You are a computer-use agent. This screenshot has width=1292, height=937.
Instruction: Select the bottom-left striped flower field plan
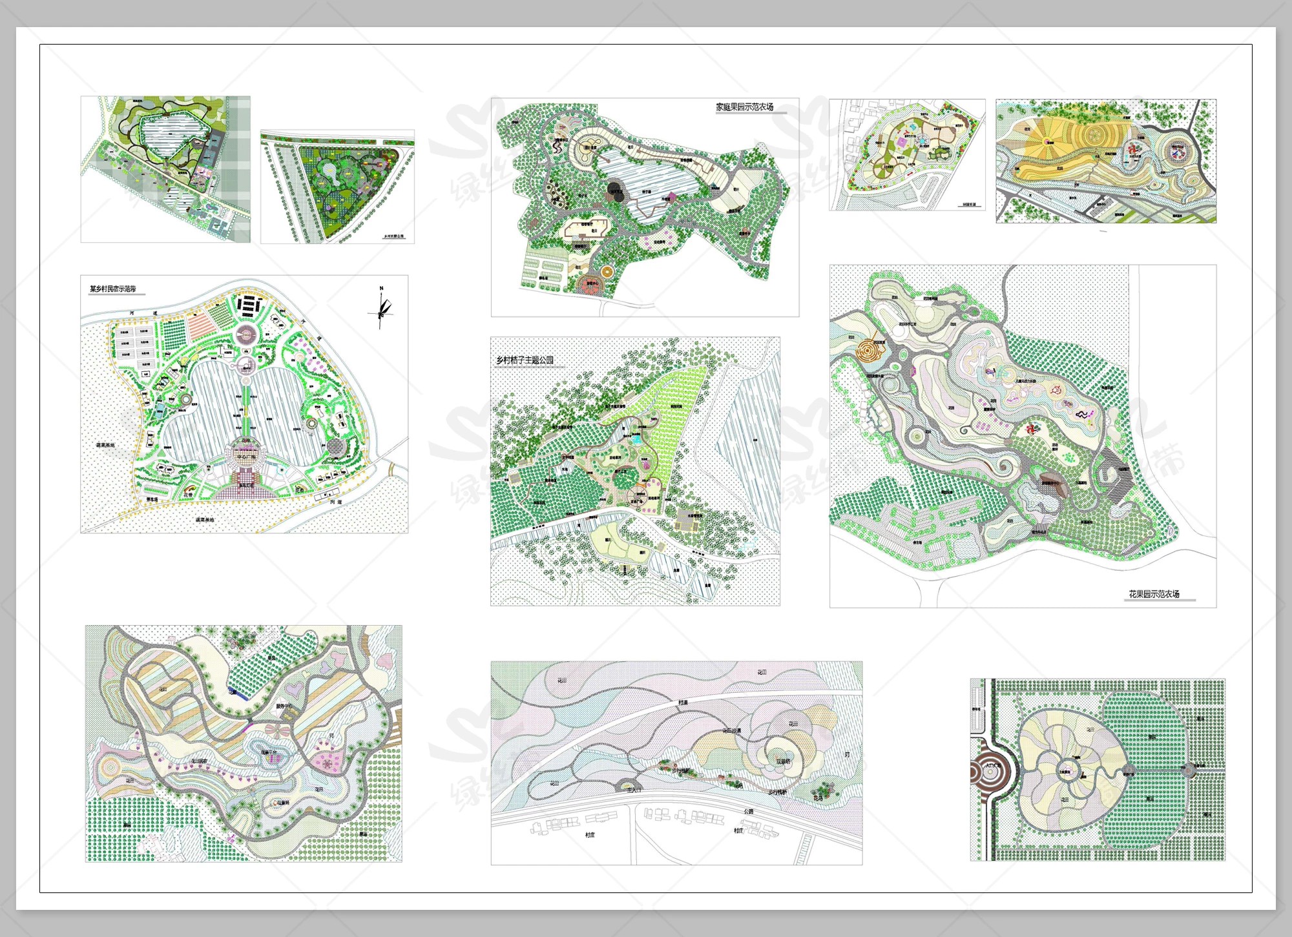click(244, 743)
